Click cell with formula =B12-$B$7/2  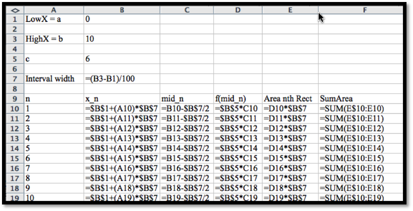(x=186, y=128)
